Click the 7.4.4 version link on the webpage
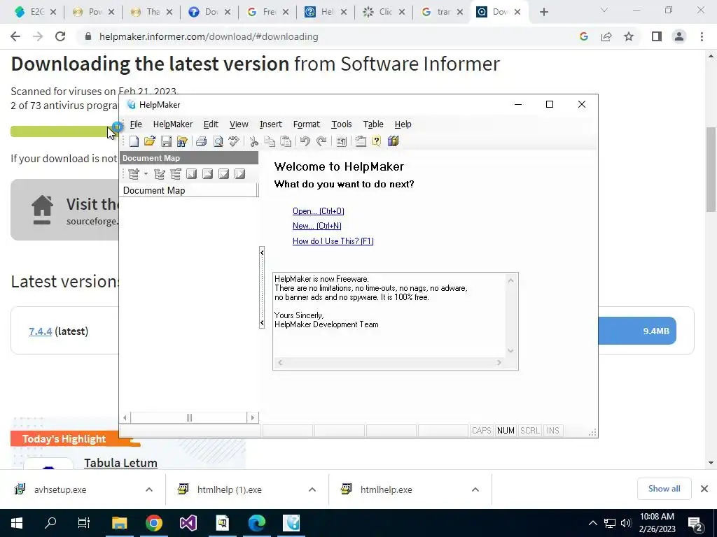Screen dimensions: 717x537 pos(40,331)
